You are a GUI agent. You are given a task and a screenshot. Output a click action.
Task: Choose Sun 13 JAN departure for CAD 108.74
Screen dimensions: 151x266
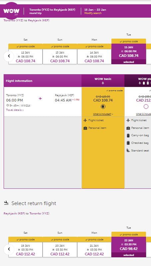[x=60, y=54]
